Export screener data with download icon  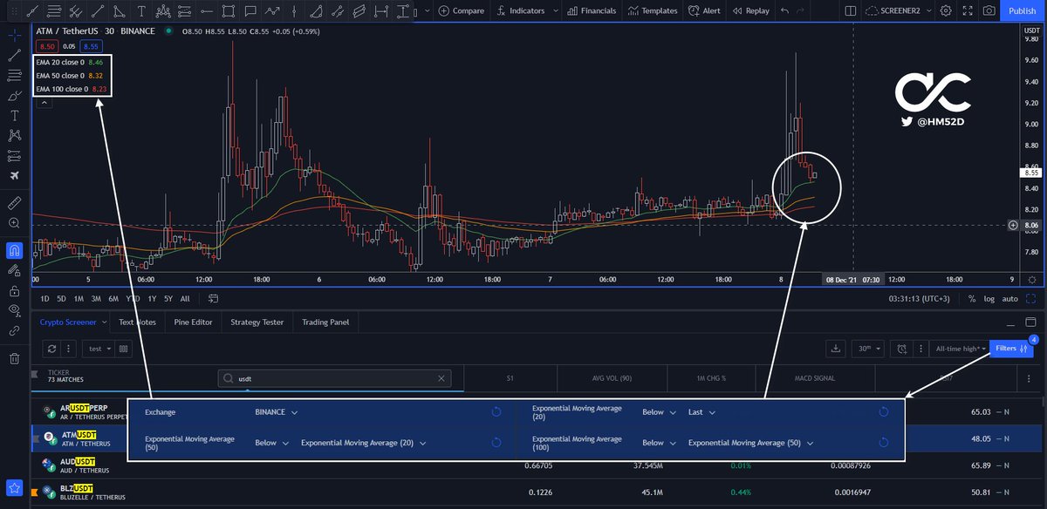[x=836, y=349]
